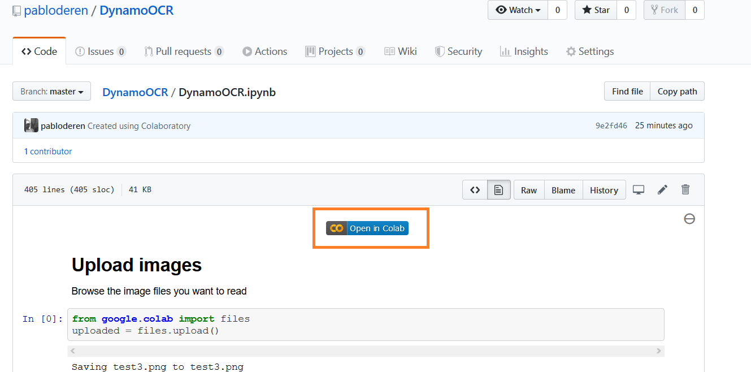The width and height of the screenshot is (751, 372).
Task: Edit this file with pencil icon
Action: [x=662, y=190]
